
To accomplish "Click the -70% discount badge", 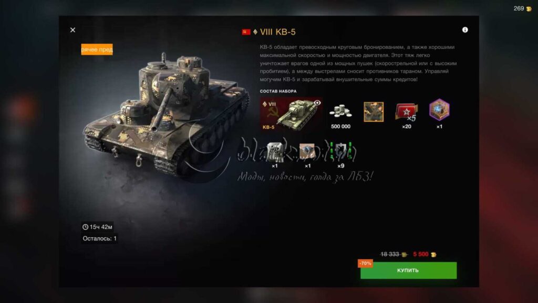I will 365,263.
